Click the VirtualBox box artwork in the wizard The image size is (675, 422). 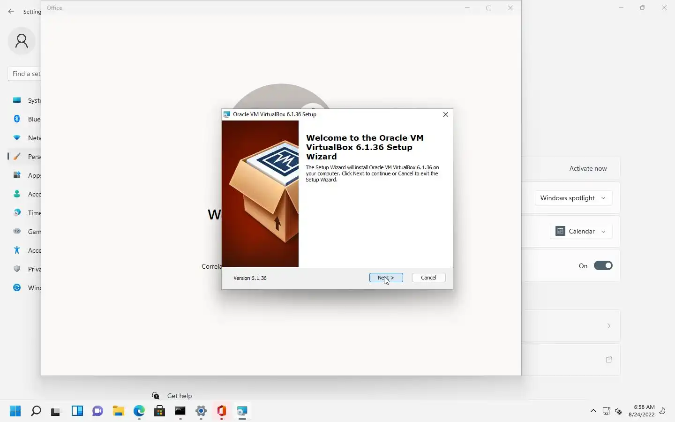coord(260,194)
